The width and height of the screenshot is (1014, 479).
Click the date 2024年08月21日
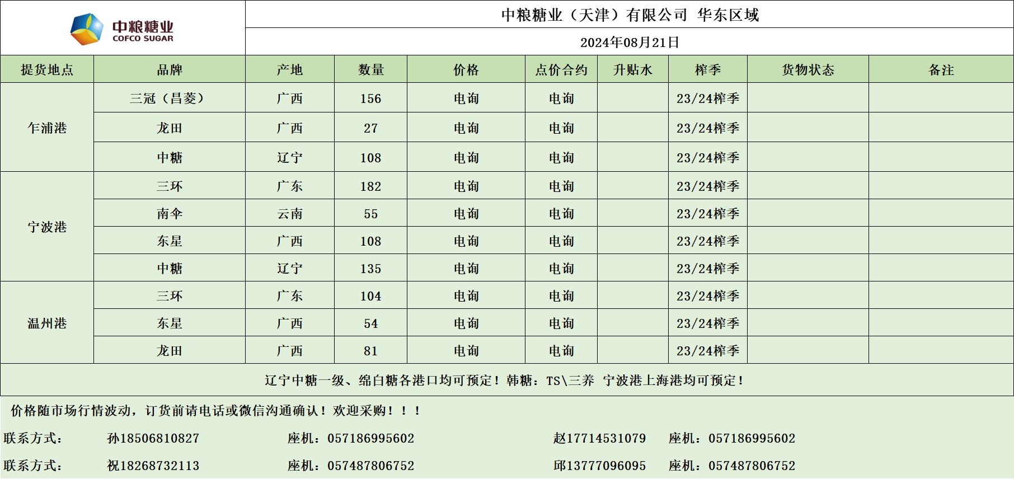point(630,43)
